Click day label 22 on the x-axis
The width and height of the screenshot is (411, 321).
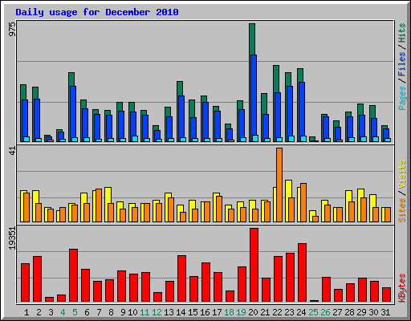(277, 312)
